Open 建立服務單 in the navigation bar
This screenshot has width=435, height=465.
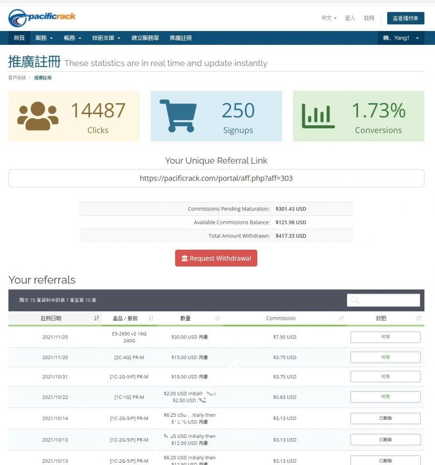tap(145, 38)
